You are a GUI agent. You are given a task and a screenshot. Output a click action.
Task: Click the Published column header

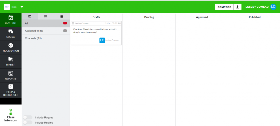255,17
